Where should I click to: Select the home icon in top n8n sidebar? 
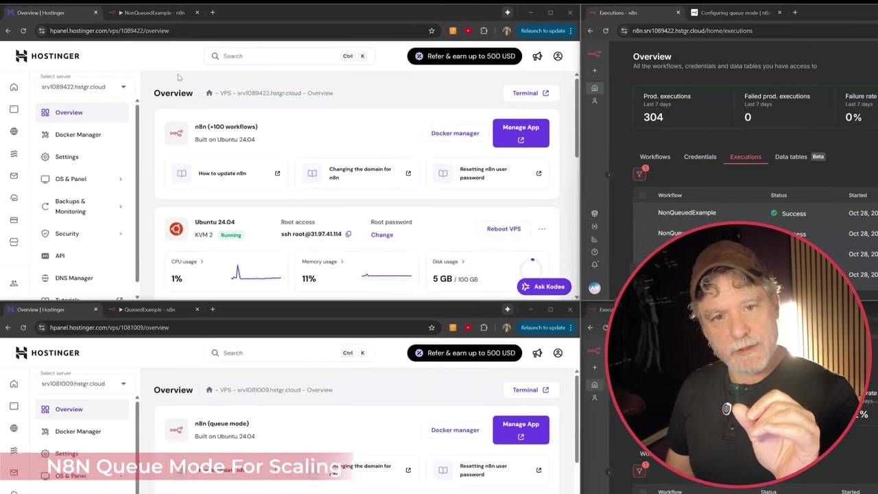(x=595, y=88)
